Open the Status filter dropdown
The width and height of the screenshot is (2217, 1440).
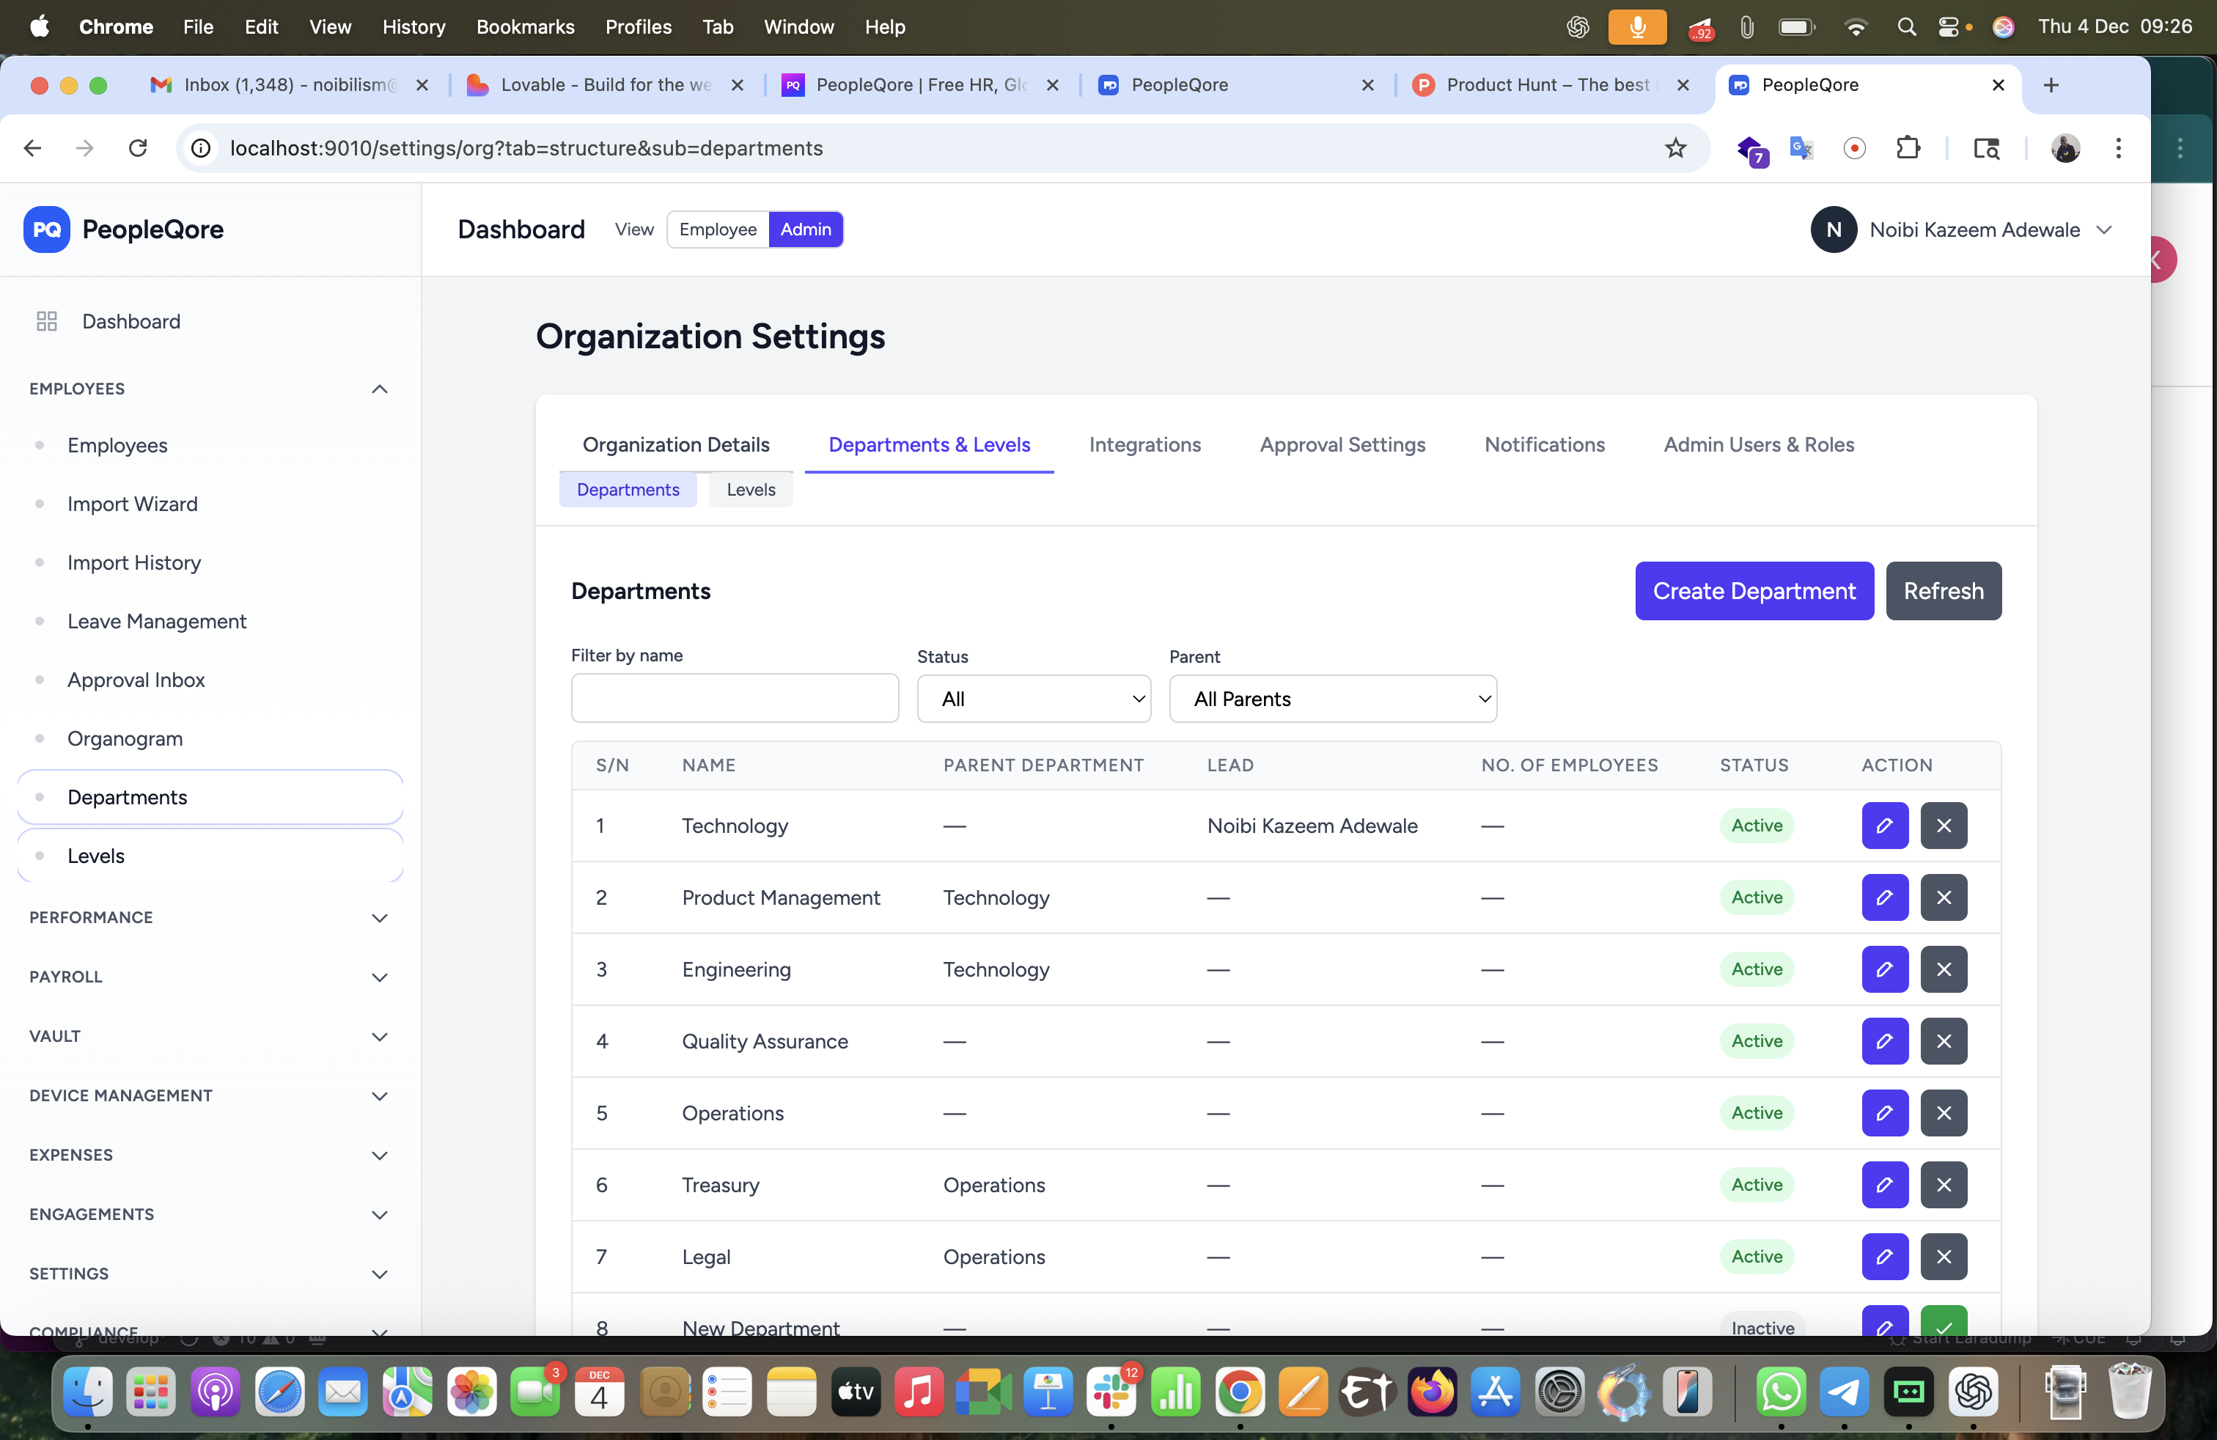tap(1033, 699)
